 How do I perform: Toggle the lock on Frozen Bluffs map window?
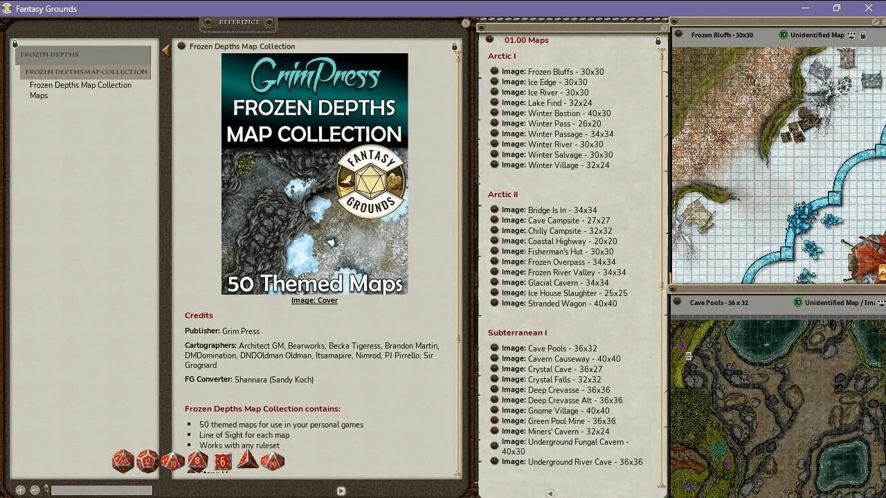pos(862,35)
